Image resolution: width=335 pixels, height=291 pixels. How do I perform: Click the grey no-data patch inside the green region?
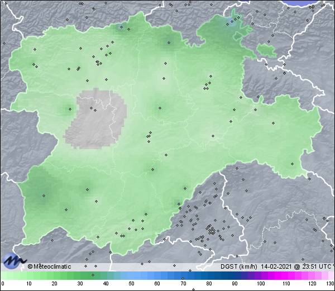pos(95,118)
